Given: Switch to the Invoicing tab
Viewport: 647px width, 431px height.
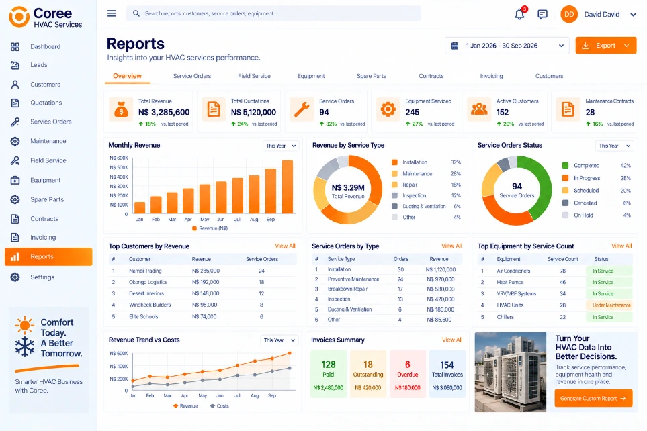Looking at the screenshot, I should click(x=491, y=76).
